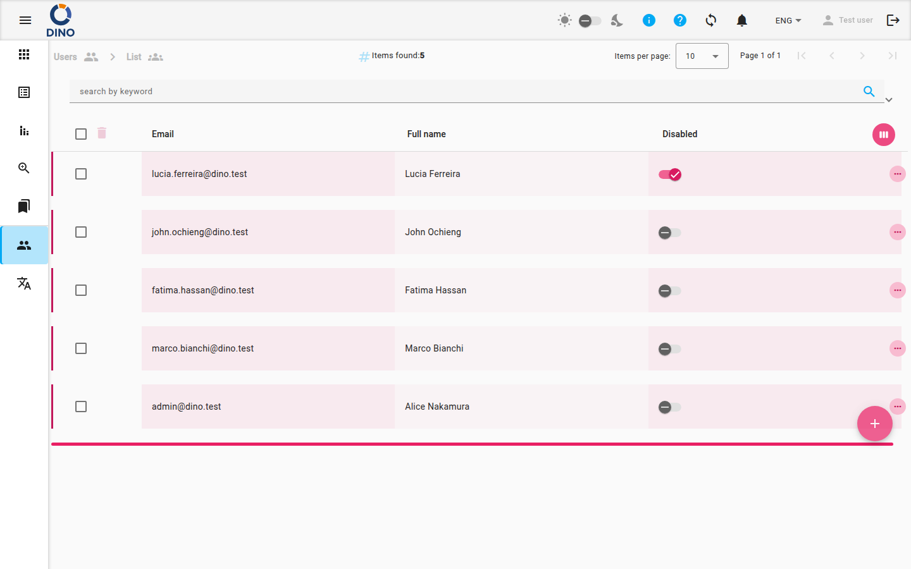This screenshot has width=911, height=569.
Task: Open the translations sidebar icon
Action: click(x=24, y=283)
